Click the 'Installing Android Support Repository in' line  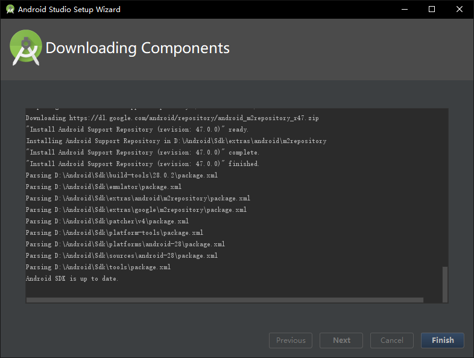click(x=176, y=141)
